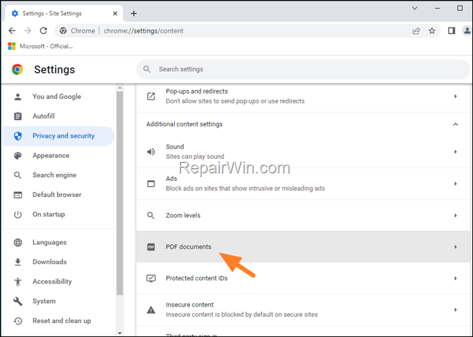Click the monitor check icon beside Protected content
Screen dimensions: 473x337
[150, 278]
